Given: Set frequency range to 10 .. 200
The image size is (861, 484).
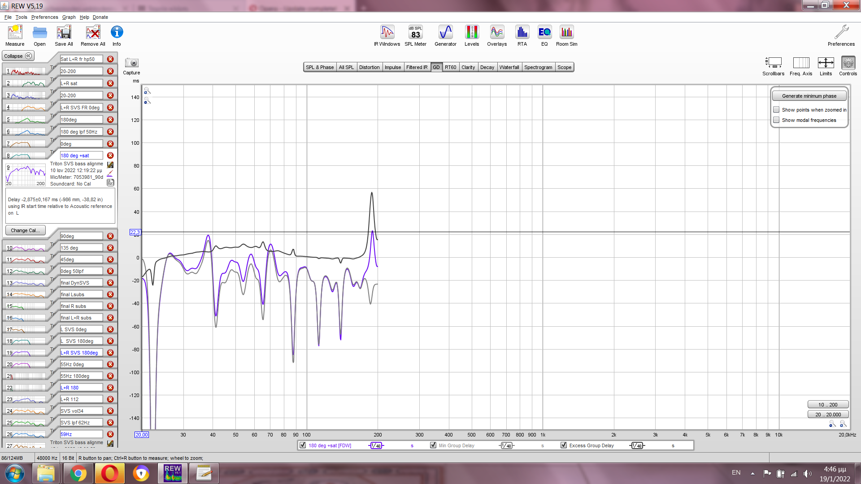Looking at the screenshot, I should tap(827, 405).
